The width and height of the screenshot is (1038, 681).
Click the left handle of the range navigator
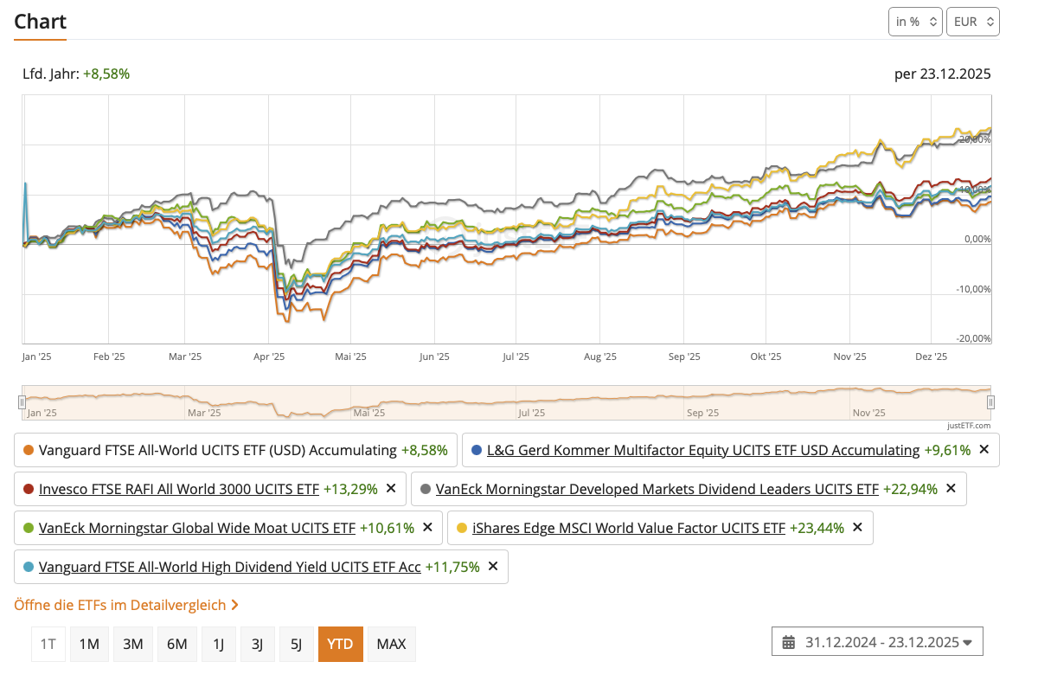[x=22, y=402]
